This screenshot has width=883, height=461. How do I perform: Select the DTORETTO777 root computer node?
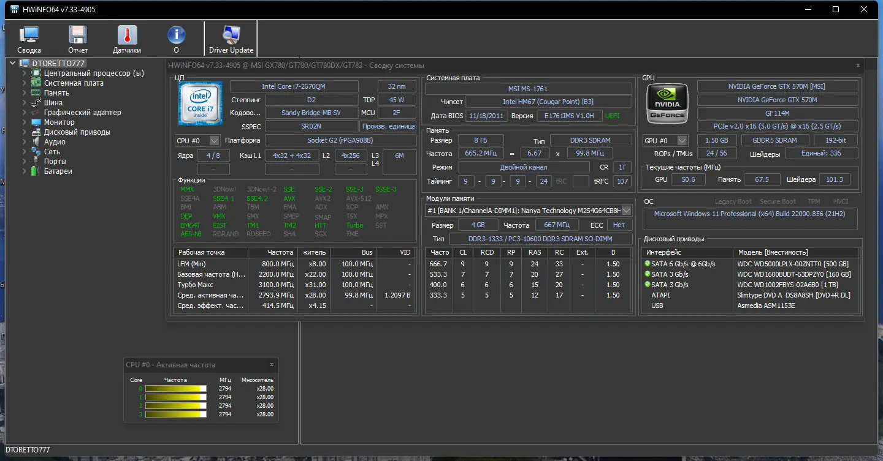tap(58, 63)
